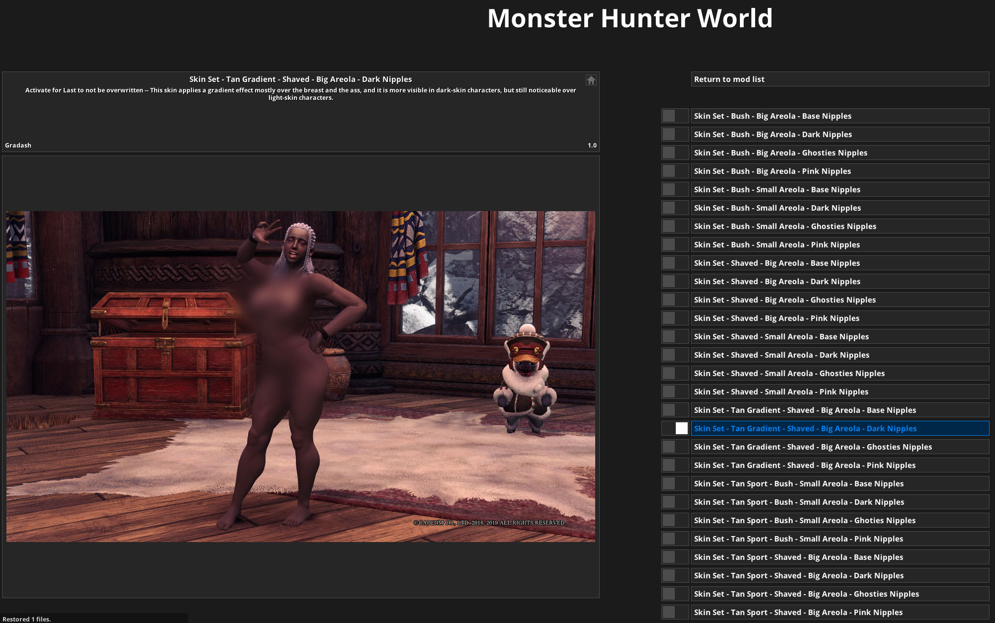Click the Monster Hunter World heading
Viewport: 995px width, 623px height.
[630, 18]
